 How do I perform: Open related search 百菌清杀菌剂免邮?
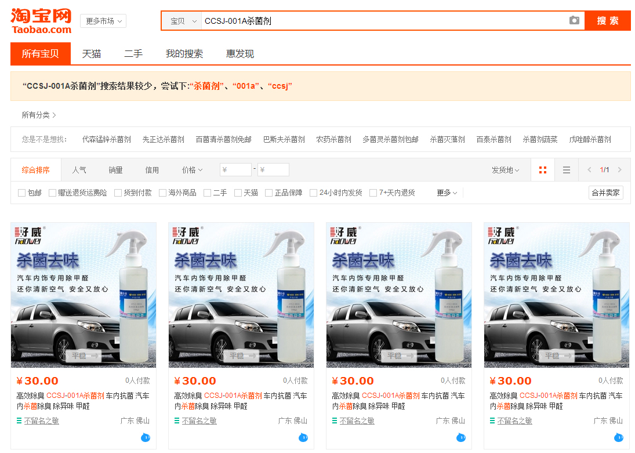(223, 139)
